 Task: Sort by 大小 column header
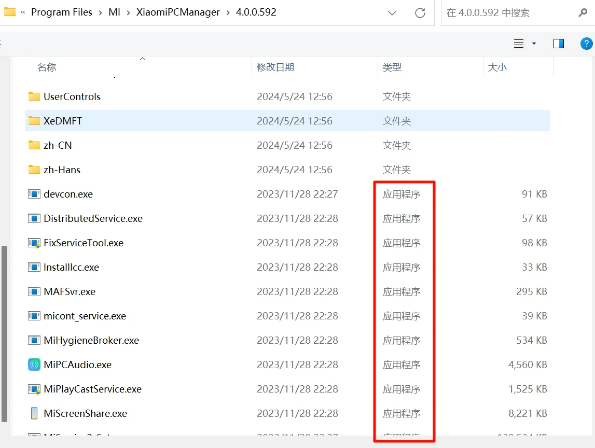(497, 67)
